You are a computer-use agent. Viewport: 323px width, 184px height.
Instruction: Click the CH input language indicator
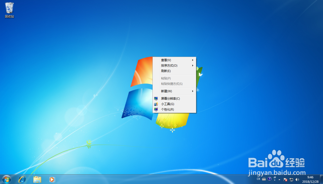click(x=258, y=179)
